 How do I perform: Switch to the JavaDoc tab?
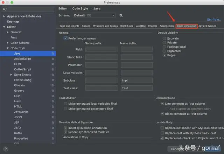tap(141, 26)
